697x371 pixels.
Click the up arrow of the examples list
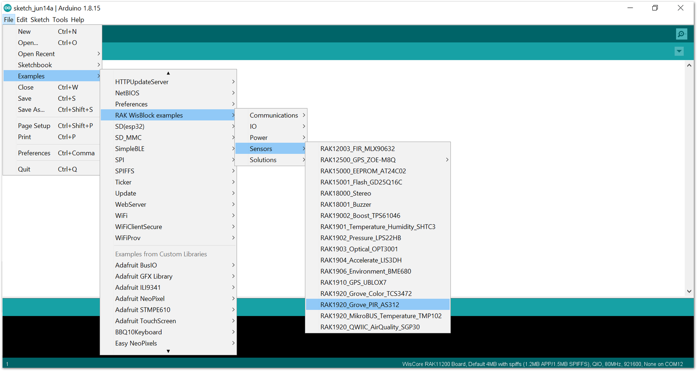pyautogui.click(x=168, y=73)
